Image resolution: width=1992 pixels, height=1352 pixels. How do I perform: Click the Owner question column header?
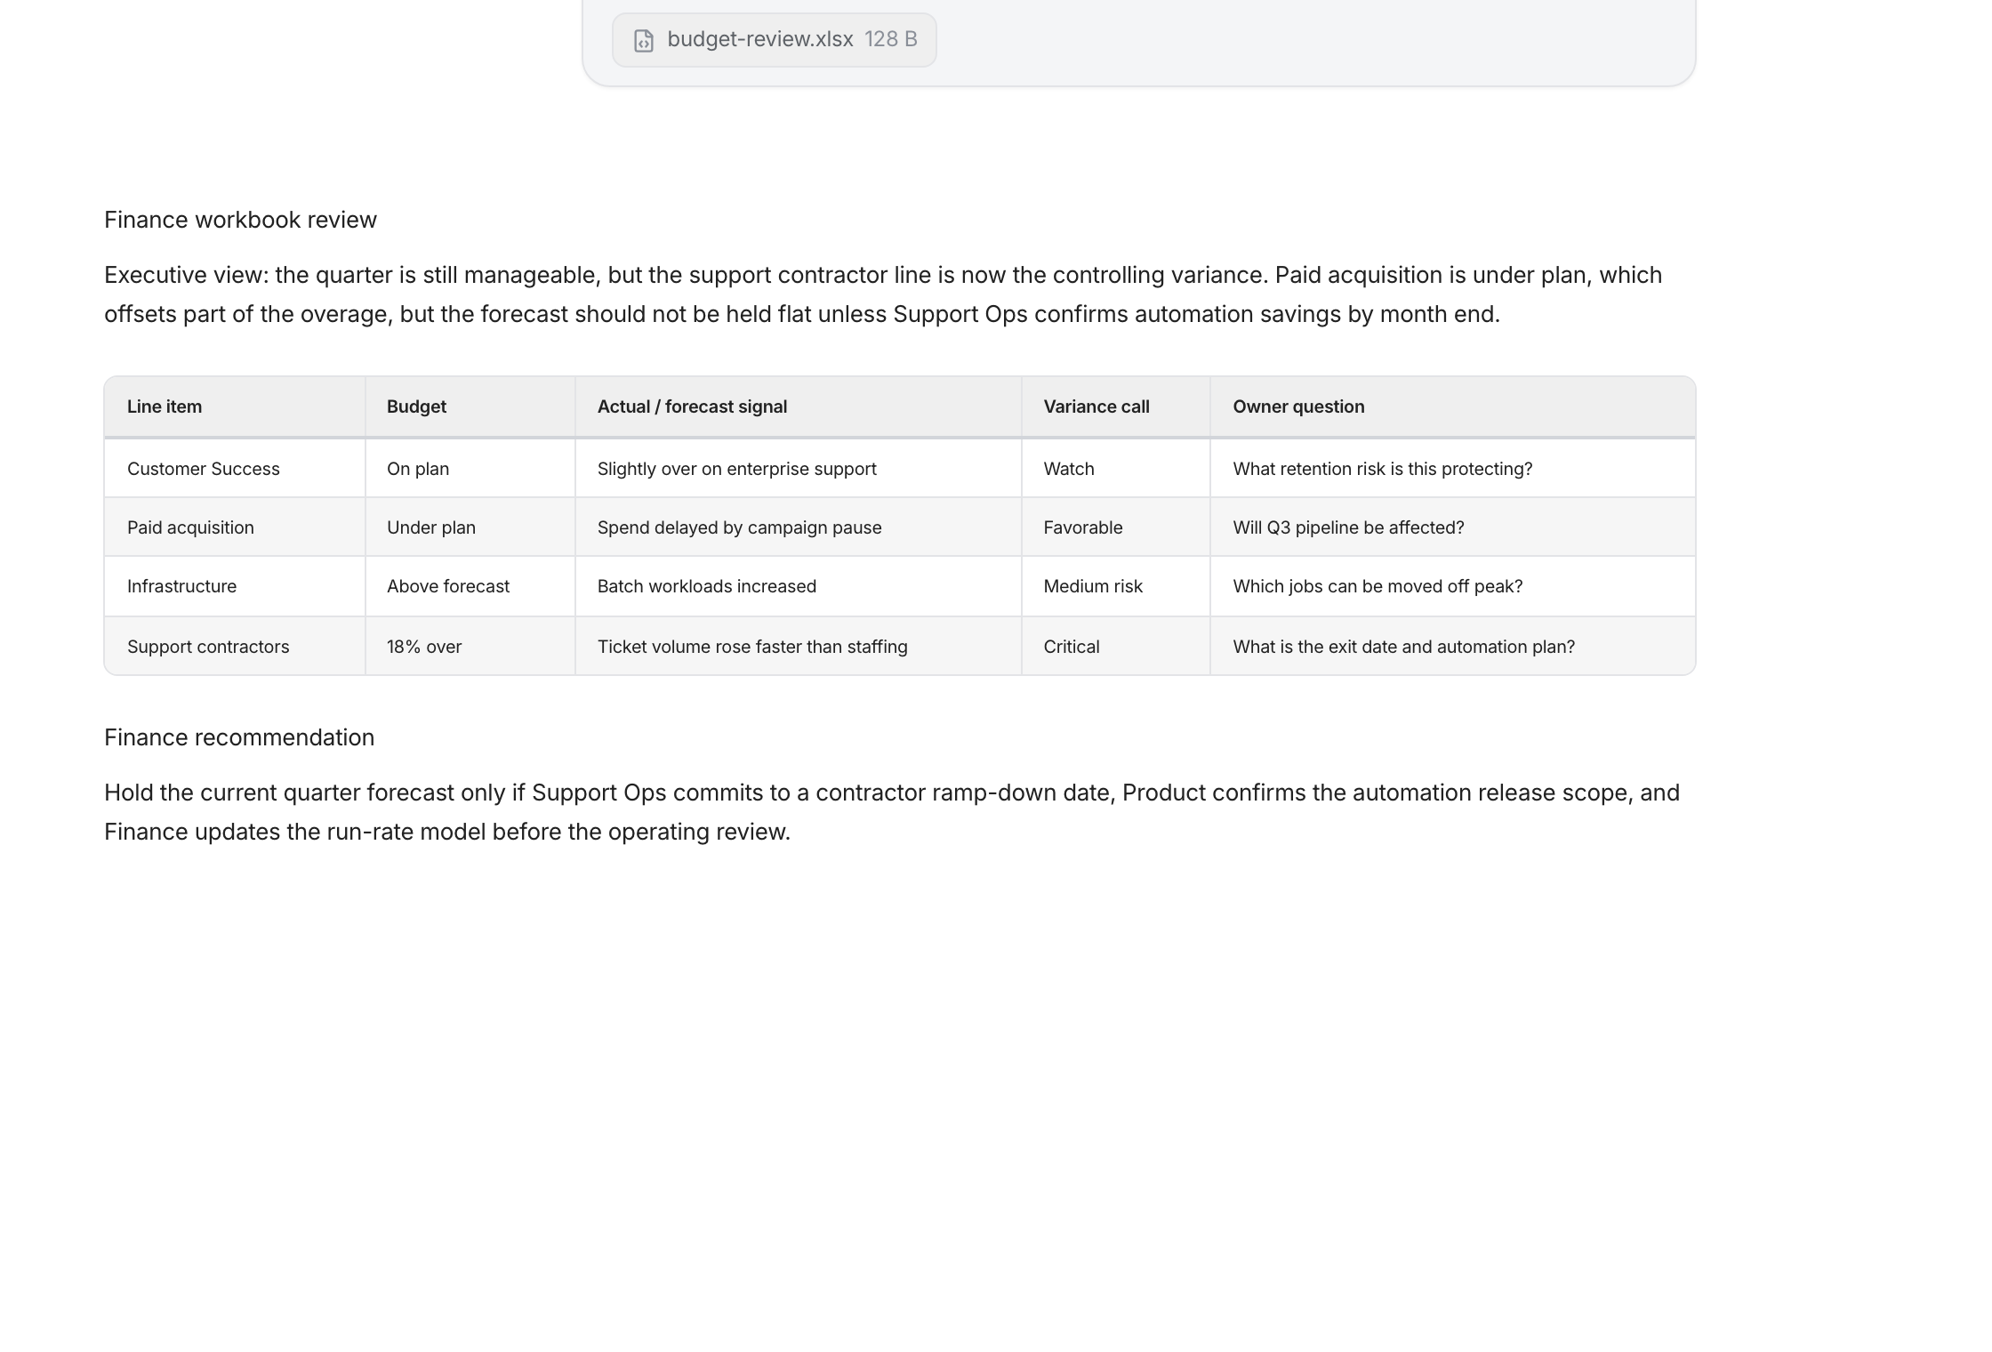point(1297,406)
